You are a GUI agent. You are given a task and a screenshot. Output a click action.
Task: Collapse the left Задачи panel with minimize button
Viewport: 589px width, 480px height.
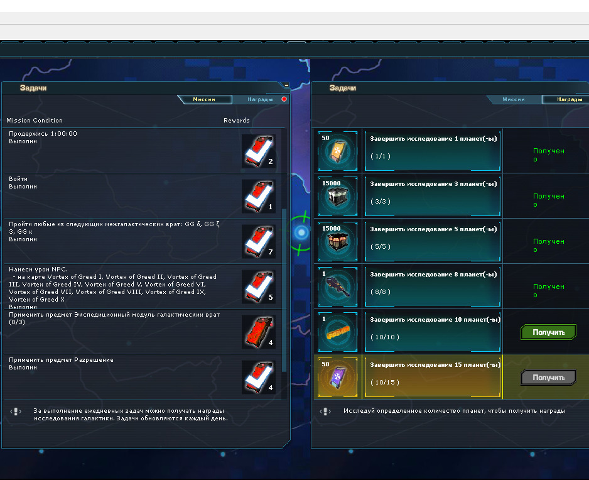(286, 85)
